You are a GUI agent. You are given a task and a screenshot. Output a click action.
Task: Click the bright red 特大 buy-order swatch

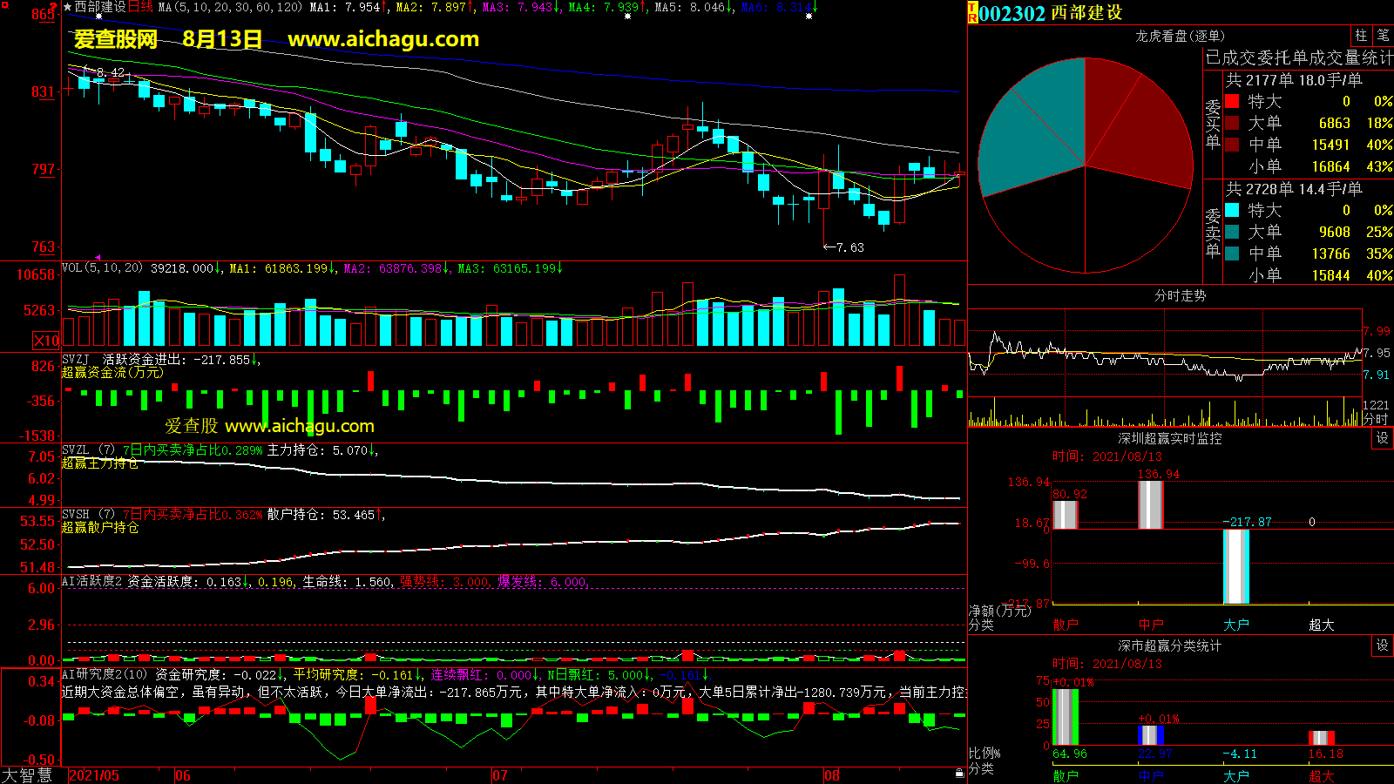(1232, 102)
